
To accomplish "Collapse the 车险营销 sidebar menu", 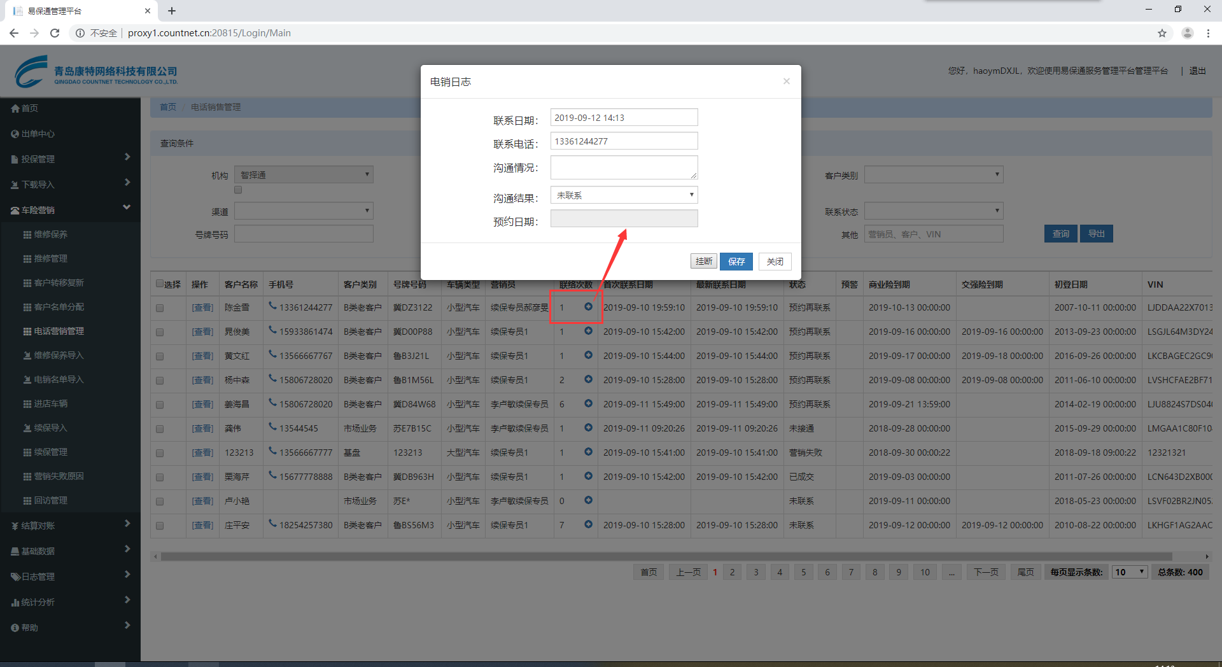I will (70, 209).
